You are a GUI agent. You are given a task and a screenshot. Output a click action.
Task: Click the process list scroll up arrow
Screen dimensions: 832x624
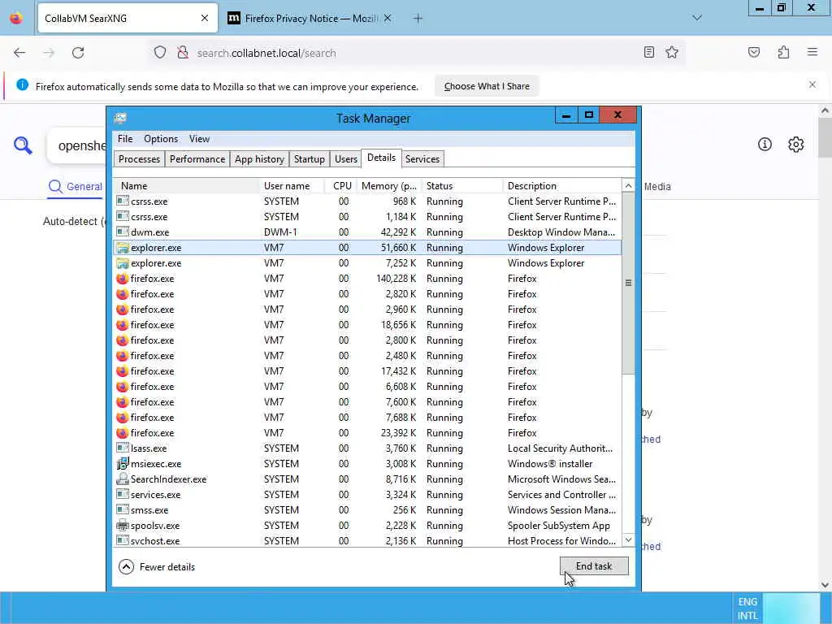tap(628, 186)
